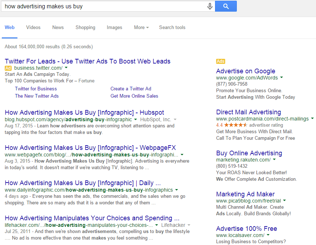Viewport: 316px width, 245px height.
Task: Click the marketing.rakuten.com/ display URL
Action: click(x=243, y=160)
